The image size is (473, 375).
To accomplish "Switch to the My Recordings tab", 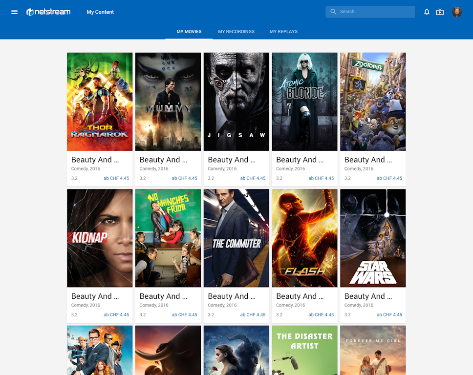I will coord(236,31).
